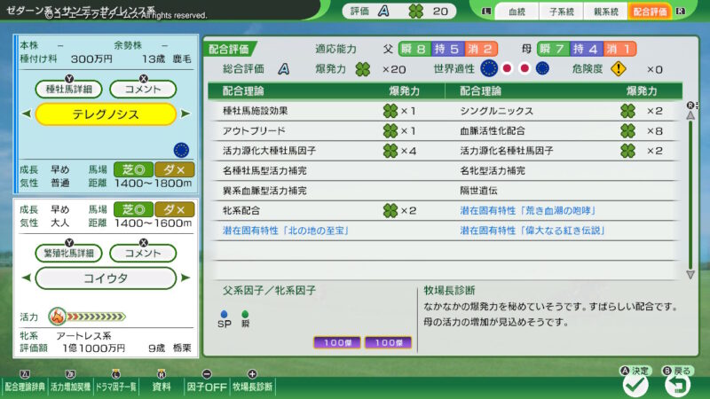
Task: Click the 危険度 yellow warning icon
Action: pos(619,68)
